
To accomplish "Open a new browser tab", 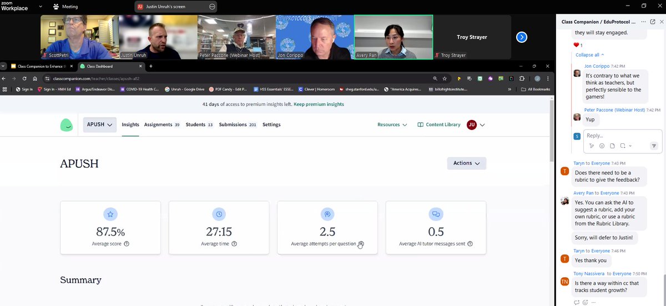I will [150, 66].
